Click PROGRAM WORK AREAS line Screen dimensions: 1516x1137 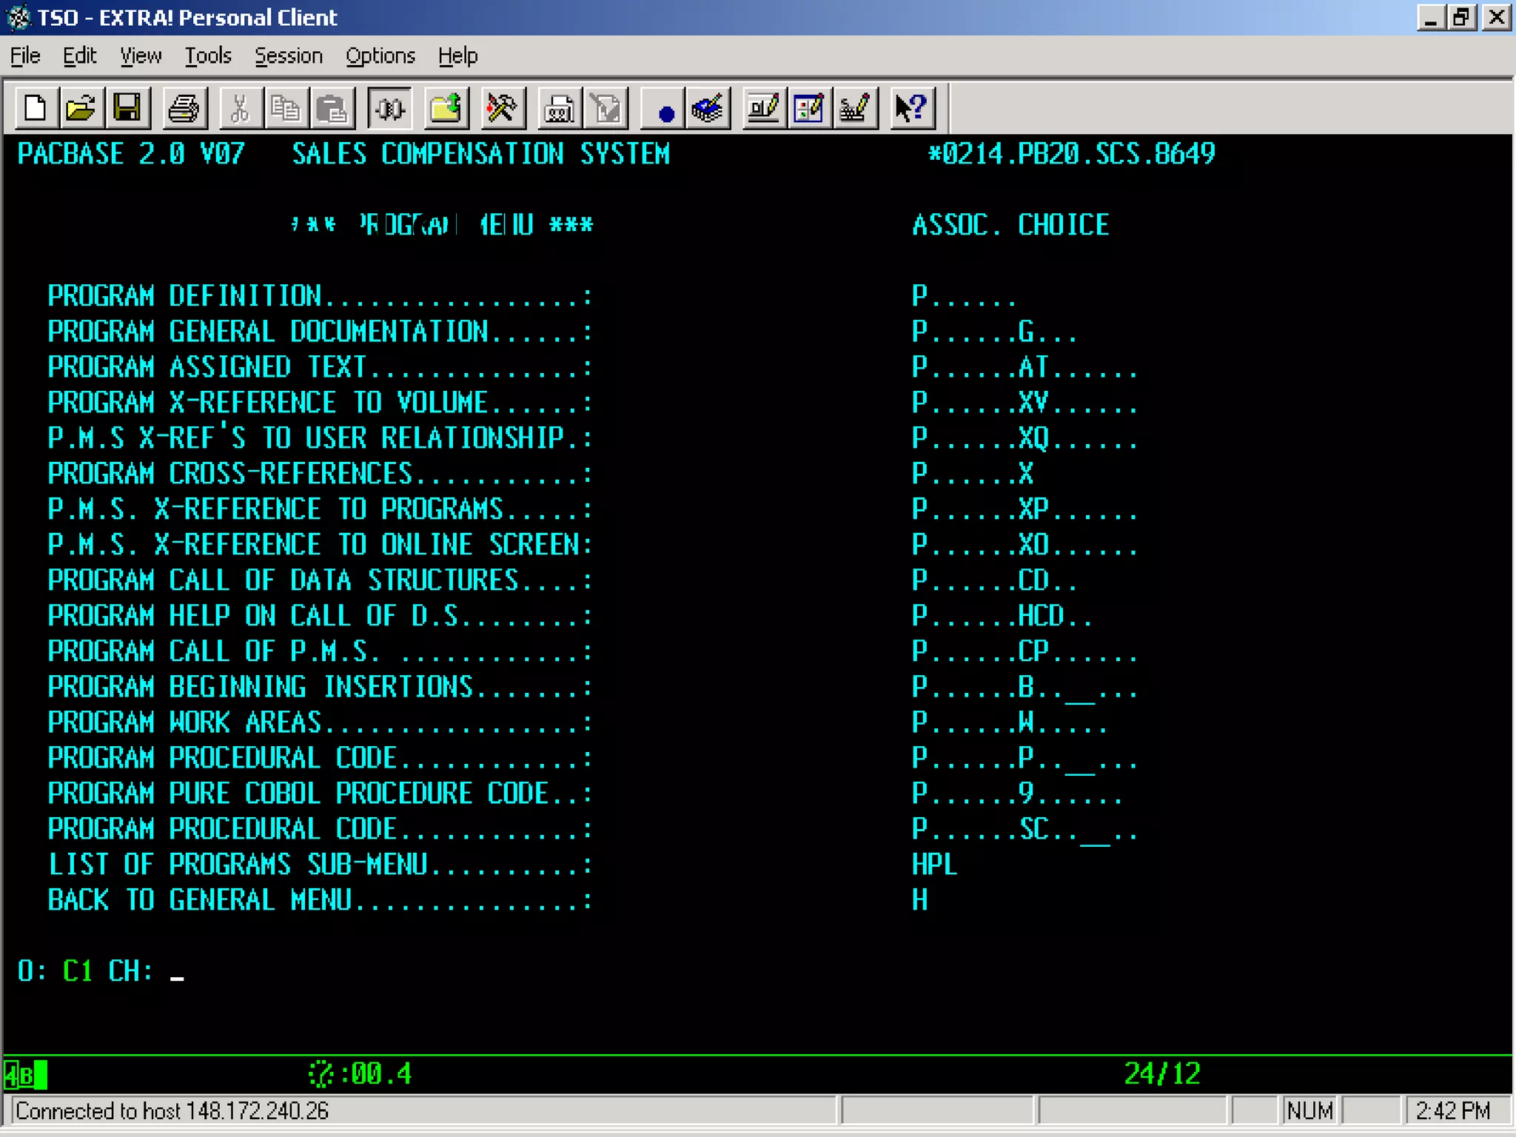[320, 723]
